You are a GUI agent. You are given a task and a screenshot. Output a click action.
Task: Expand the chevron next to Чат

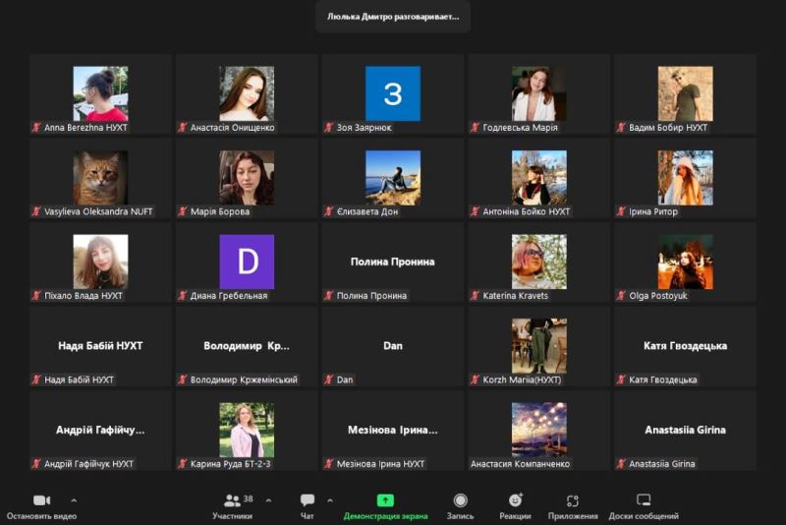pos(329,499)
